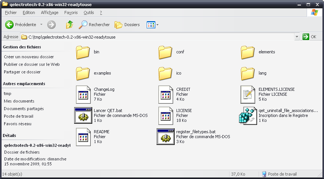
Task: Go up one folder level
Action: (70, 25)
